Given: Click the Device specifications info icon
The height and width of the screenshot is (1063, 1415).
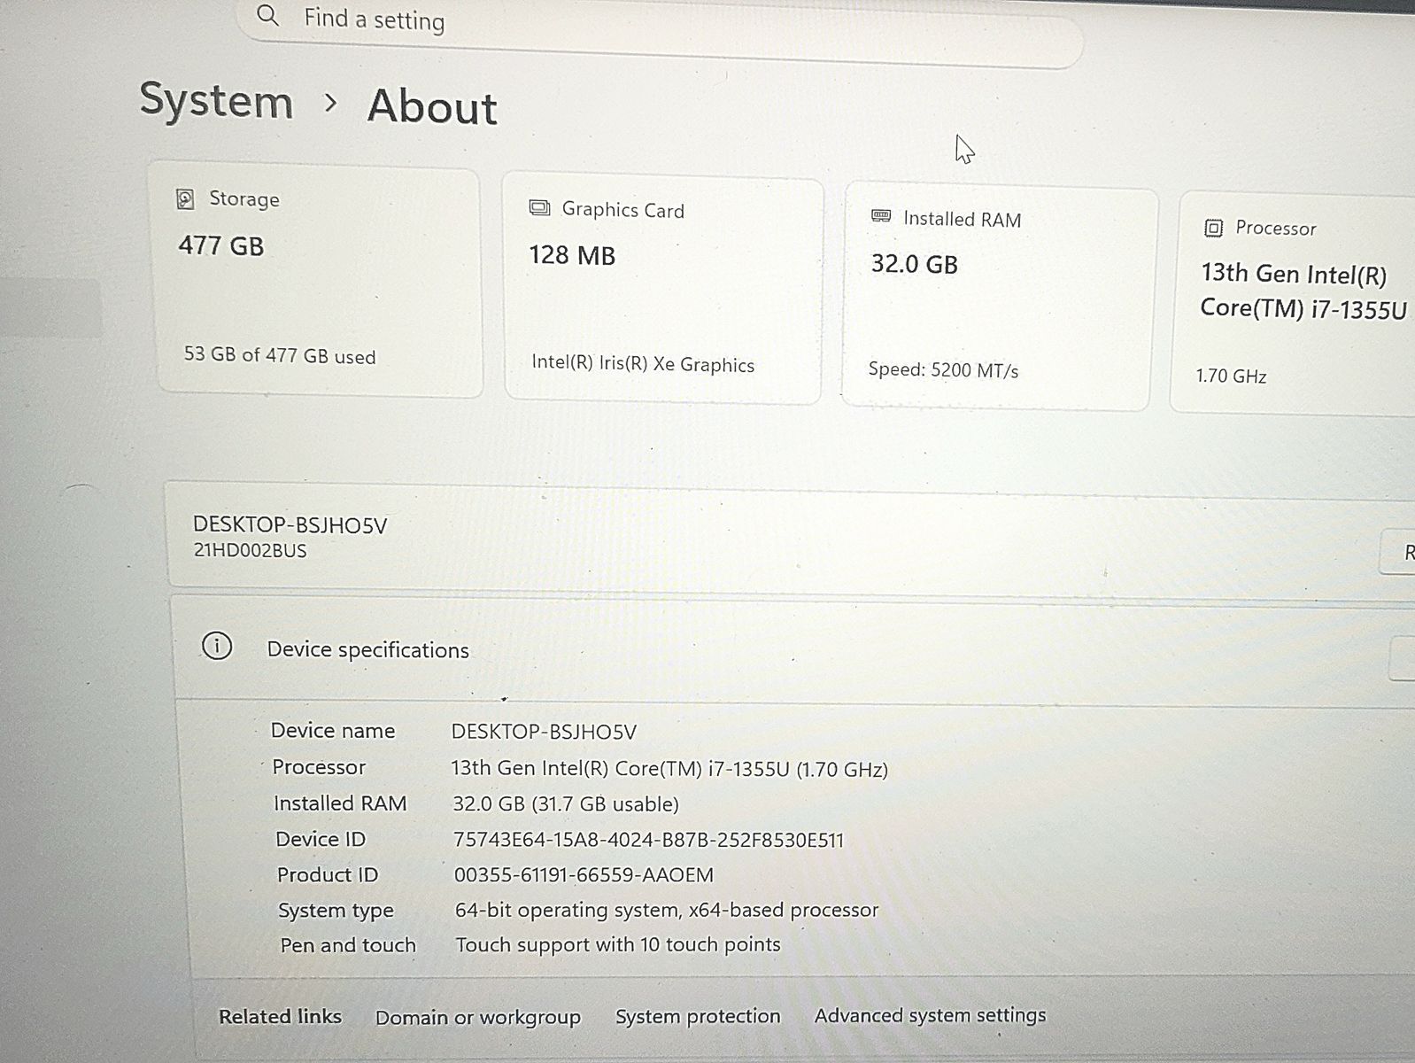Looking at the screenshot, I should [x=217, y=647].
